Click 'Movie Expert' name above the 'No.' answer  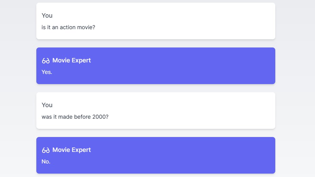pyautogui.click(x=71, y=150)
